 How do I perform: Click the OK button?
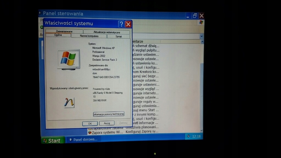click(90, 124)
